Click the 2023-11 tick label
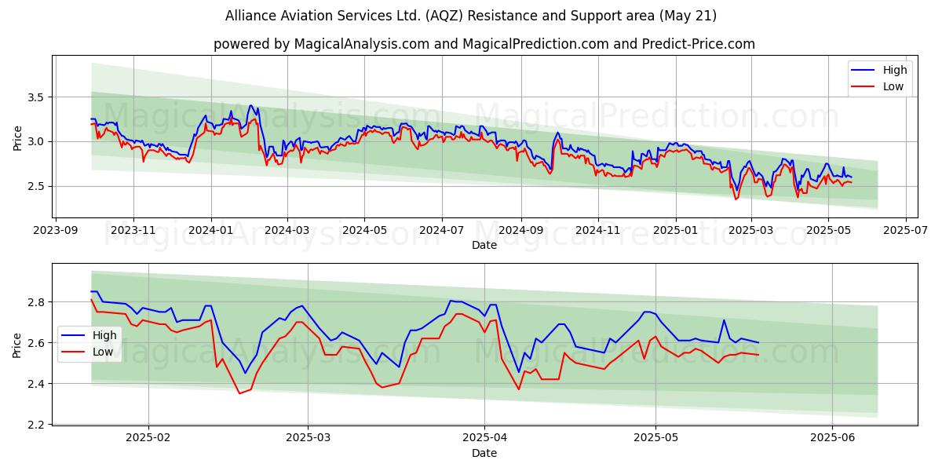 pos(133,230)
